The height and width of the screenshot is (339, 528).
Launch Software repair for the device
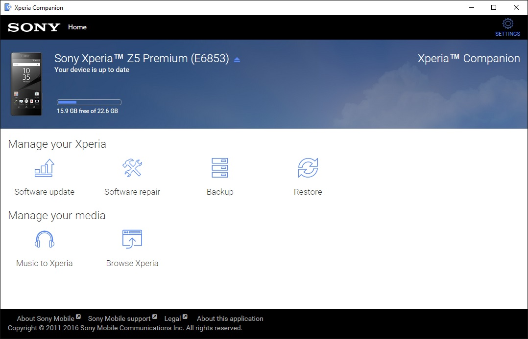(x=132, y=176)
